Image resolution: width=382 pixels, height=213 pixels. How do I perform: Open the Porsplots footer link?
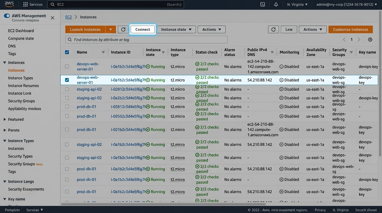[12, 210]
